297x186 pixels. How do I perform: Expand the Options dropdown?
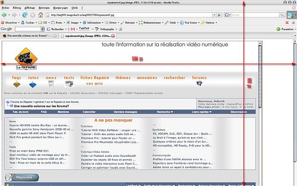[x=216, y=23]
